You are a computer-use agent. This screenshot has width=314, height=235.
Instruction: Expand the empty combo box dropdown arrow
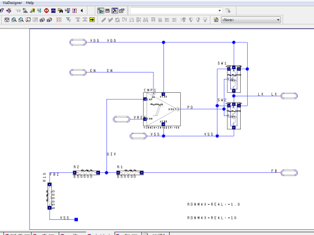[220, 10]
